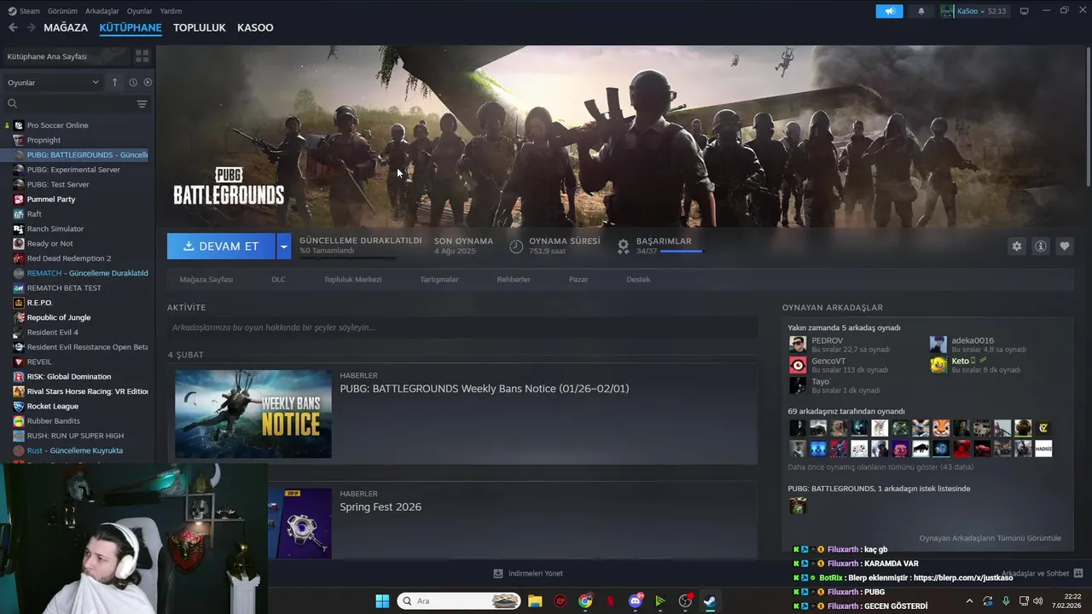This screenshot has width=1092, height=614.
Task: Click the forward navigation arrow
Action: 31,27
